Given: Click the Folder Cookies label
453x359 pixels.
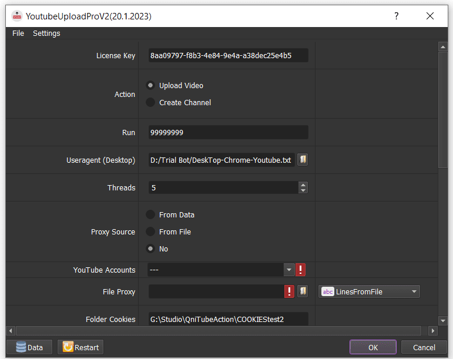Looking at the screenshot, I should point(110,319).
